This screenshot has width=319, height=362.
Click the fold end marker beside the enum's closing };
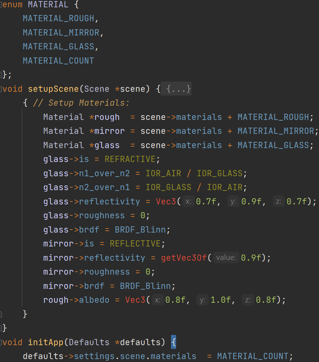click(x=1, y=74)
